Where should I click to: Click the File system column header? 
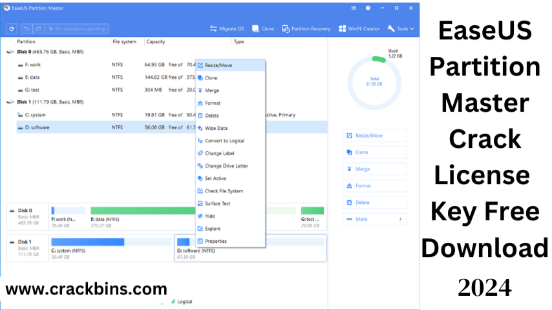[x=124, y=41]
